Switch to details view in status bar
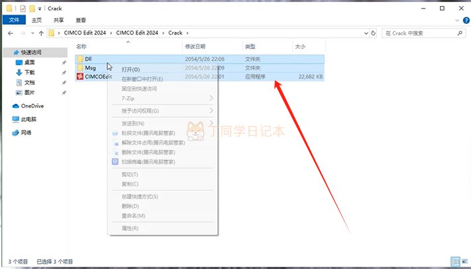 click(456, 261)
